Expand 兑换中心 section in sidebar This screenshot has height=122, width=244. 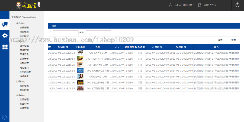click(x=21, y=95)
